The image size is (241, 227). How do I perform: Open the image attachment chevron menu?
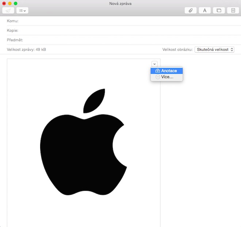pyautogui.click(x=154, y=64)
